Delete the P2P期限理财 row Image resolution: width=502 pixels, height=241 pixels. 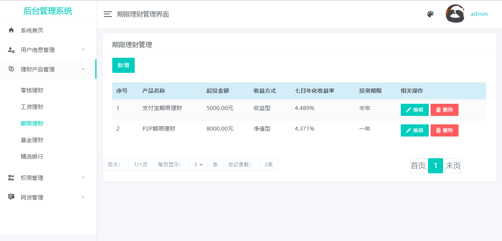444,130
